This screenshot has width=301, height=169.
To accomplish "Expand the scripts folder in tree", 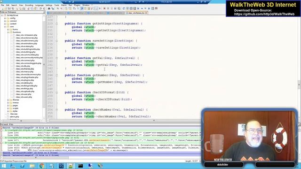I will [x=8, y=108].
